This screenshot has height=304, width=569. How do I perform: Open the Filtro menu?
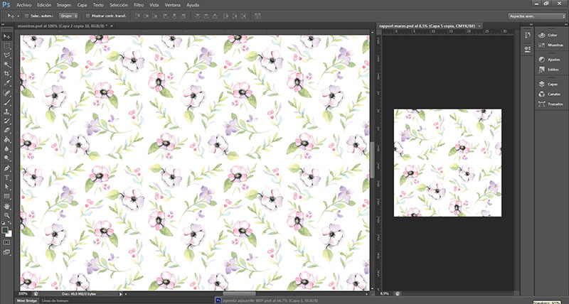pos(139,5)
